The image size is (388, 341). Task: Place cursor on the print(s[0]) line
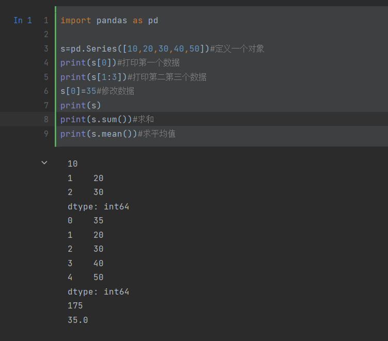point(120,63)
